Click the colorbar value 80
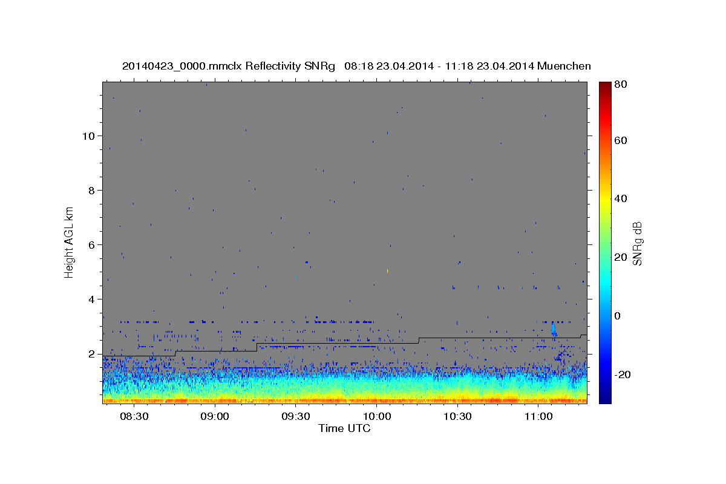The image size is (726, 484). pos(620,85)
